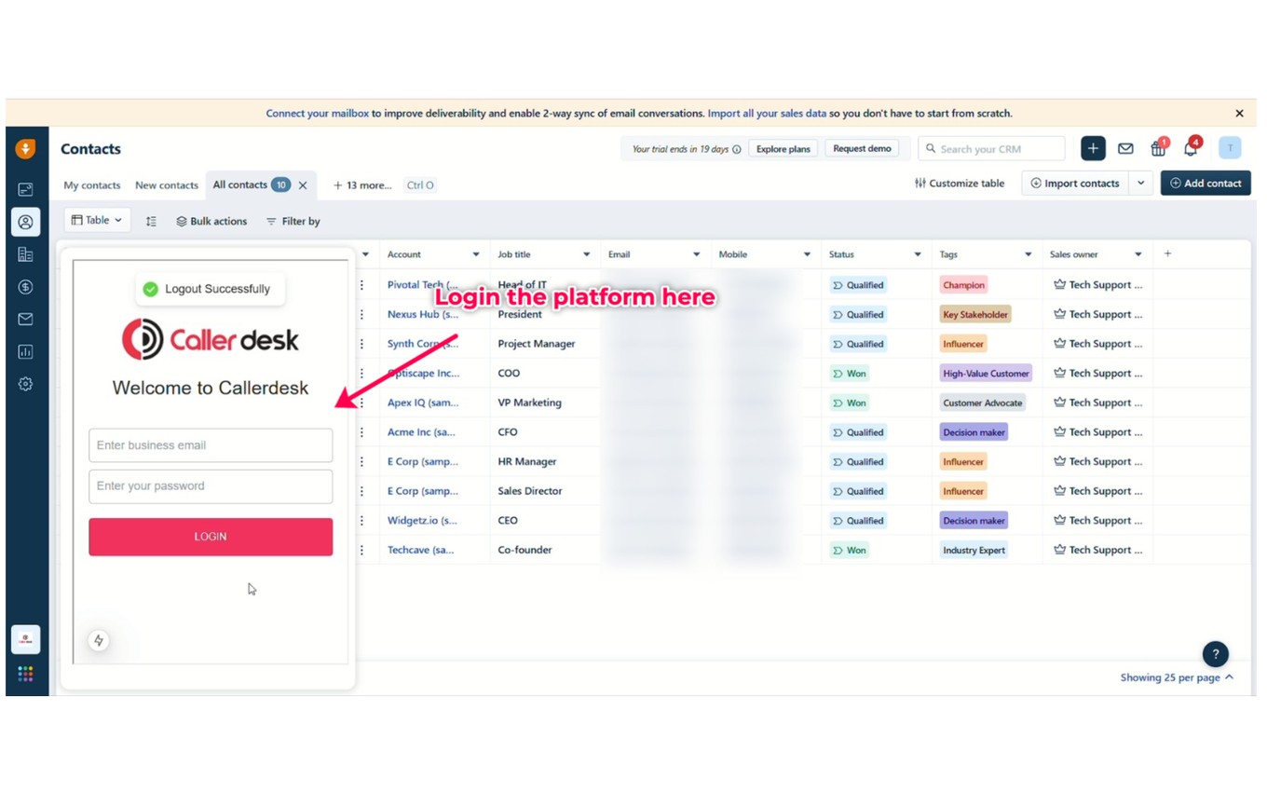The width and height of the screenshot is (1267, 792).
Task: Click the trial info circle icon
Action: [x=737, y=149]
